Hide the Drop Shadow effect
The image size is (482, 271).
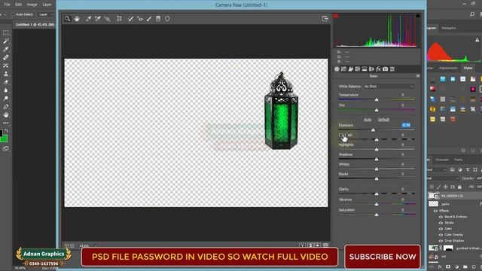441,241
